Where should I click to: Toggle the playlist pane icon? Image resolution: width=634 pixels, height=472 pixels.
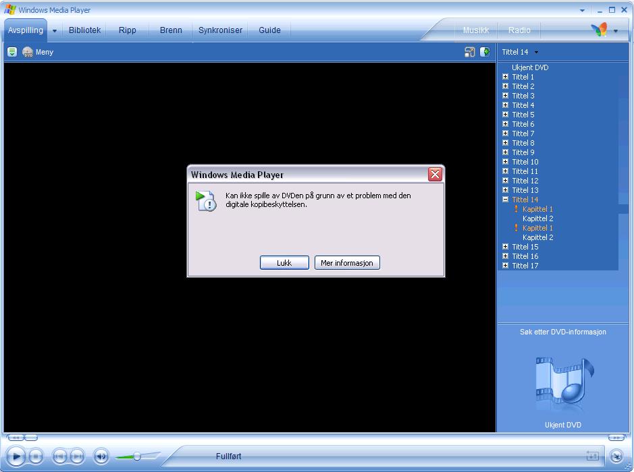click(485, 52)
